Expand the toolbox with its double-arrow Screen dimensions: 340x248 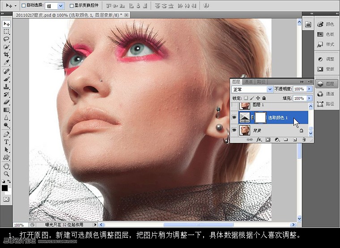(2, 13)
